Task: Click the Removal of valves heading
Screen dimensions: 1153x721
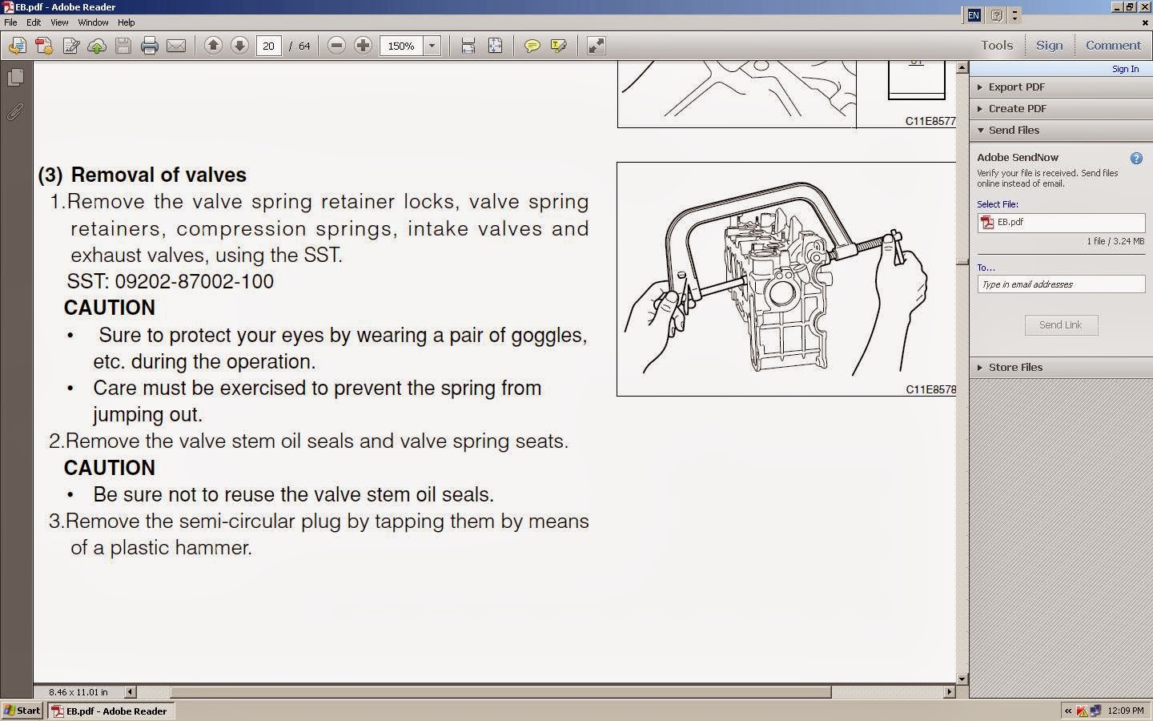Action: (159, 175)
